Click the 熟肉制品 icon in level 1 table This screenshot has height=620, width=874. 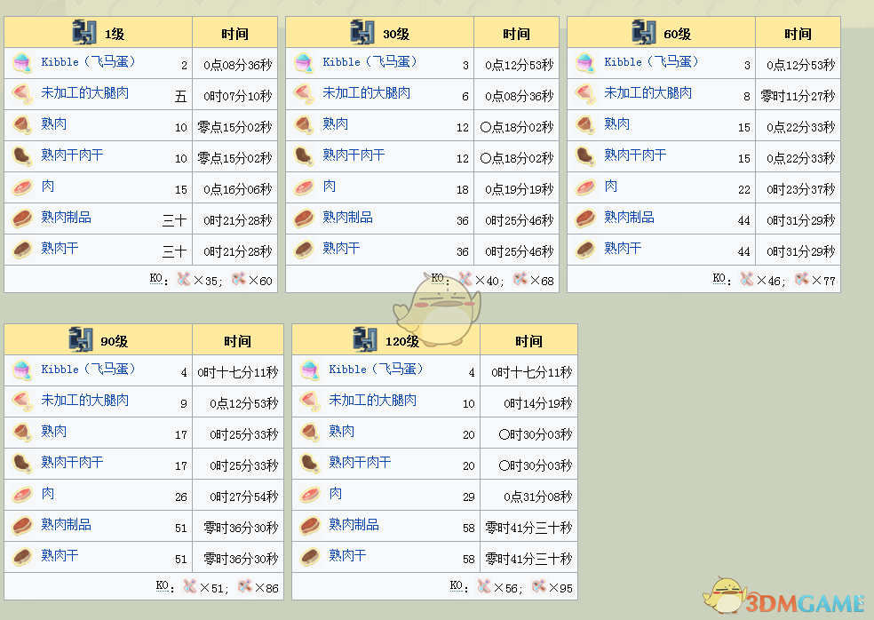pyautogui.click(x=22, y=219)
